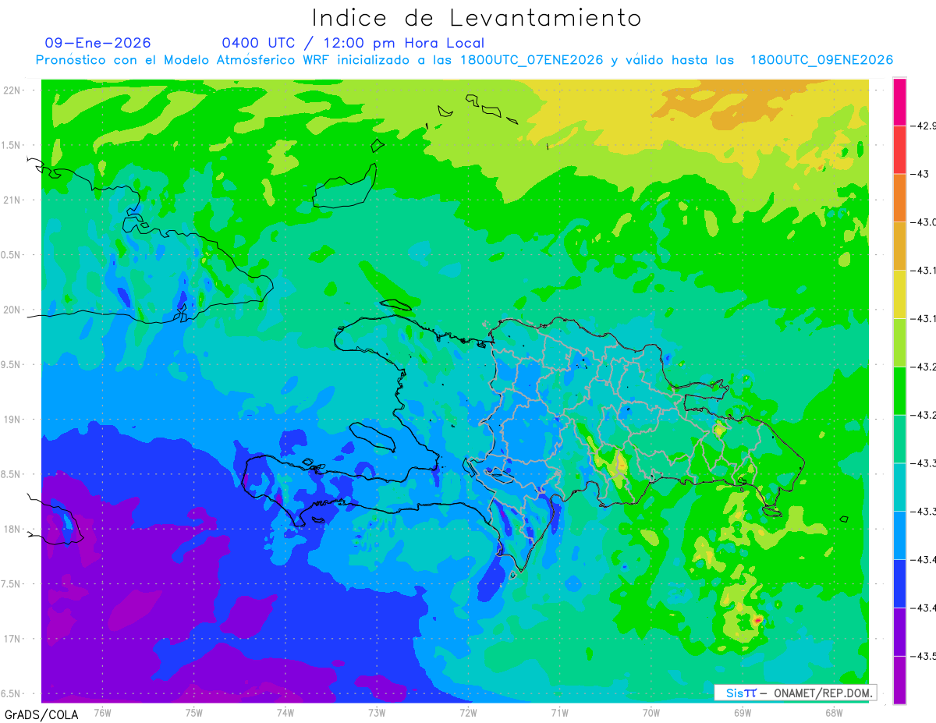Click the 'GrADS/COLA' credit text
Screen dimensions: 936x723
click(41, 714)
